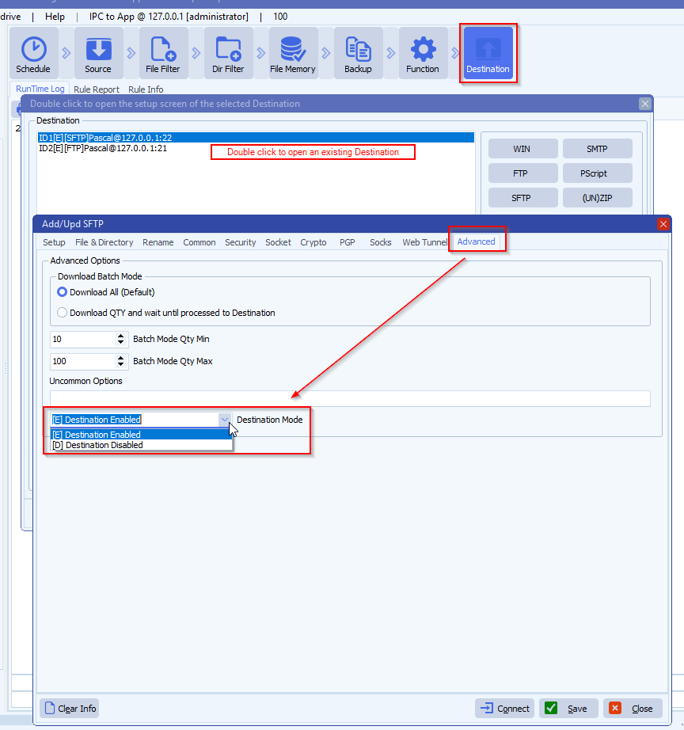Viewport: 684px width, 730px height.
Task: Open the RunTime Log tab
Action: [40, 89]
